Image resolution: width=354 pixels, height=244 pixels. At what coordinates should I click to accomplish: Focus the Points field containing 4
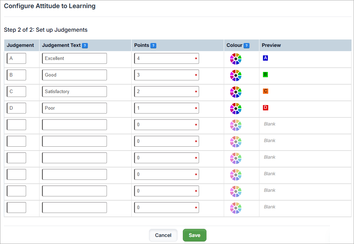point(166,59)
